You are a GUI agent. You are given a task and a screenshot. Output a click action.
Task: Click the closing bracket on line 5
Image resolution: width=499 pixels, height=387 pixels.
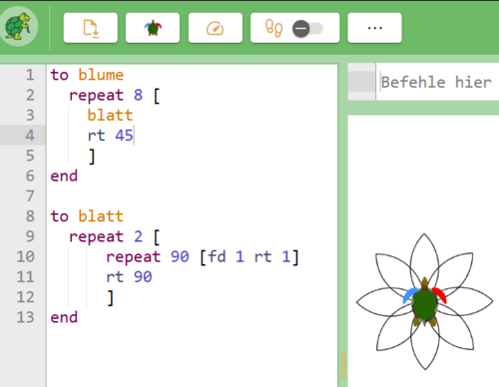[92, 157]
